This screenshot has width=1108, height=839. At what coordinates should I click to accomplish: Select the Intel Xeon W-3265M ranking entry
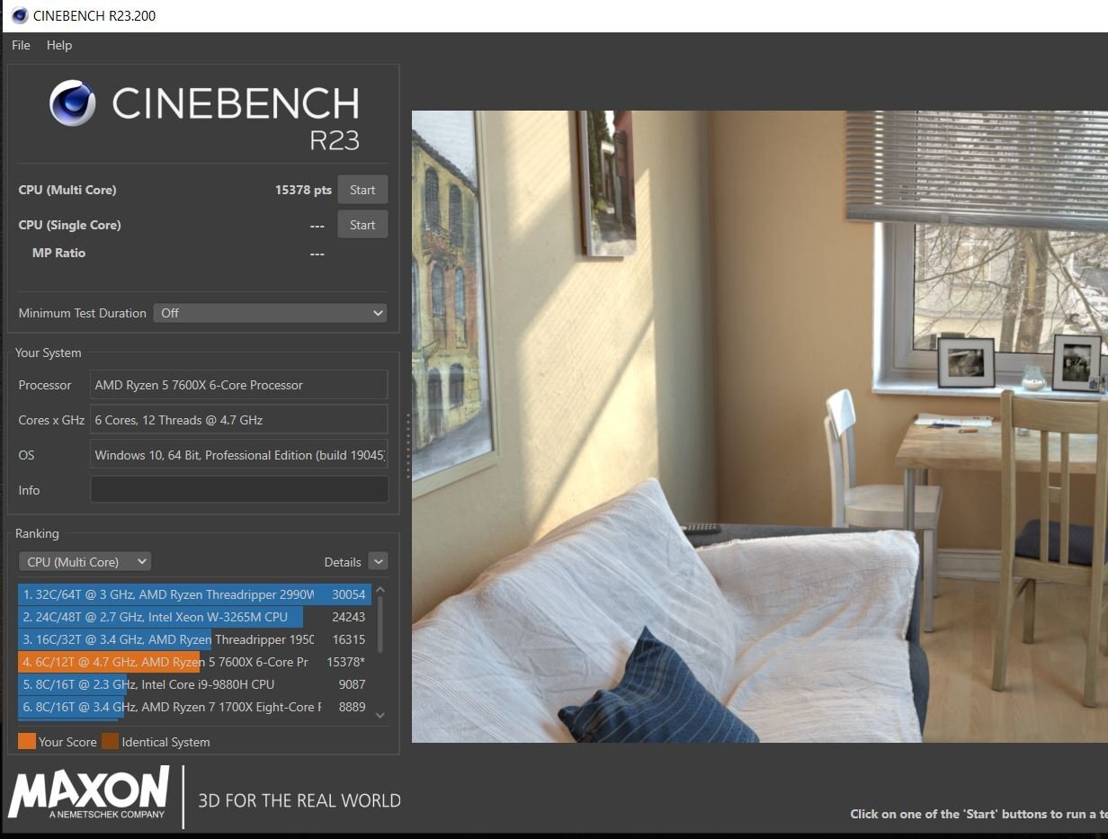193,617
